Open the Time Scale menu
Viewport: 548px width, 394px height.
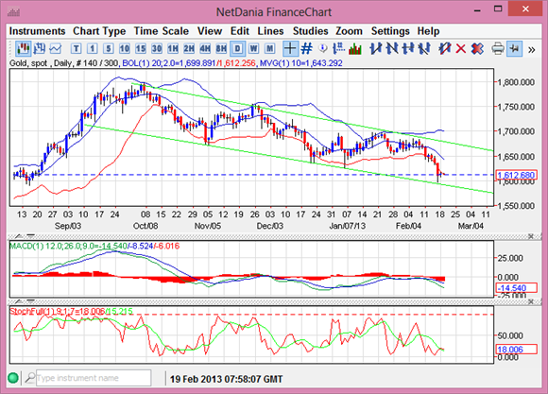pyautogui.click(x=162, y=31)
